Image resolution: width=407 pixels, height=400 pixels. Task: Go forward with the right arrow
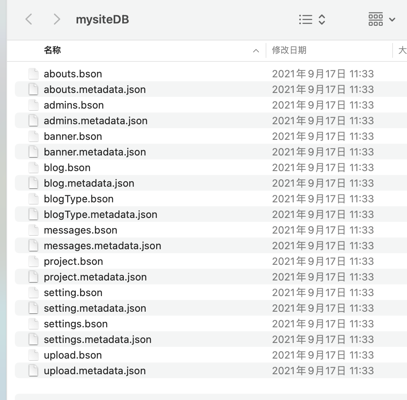coord(57,20)
